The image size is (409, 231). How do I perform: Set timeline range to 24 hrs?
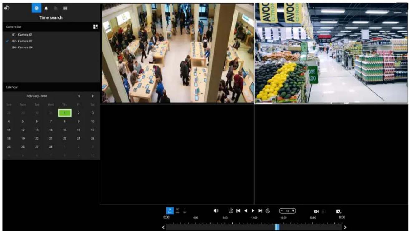click(x=170, y=211)
